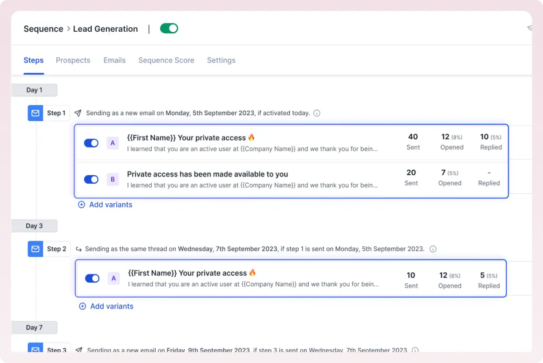Open the info tooltip icon for Step 3 scheduling
The width and height of the screenshot is (543, 363).
[x=415, y=350]
